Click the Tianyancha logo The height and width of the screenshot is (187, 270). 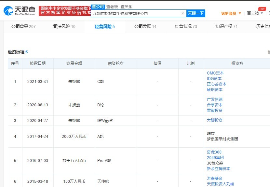click(20, 10)
